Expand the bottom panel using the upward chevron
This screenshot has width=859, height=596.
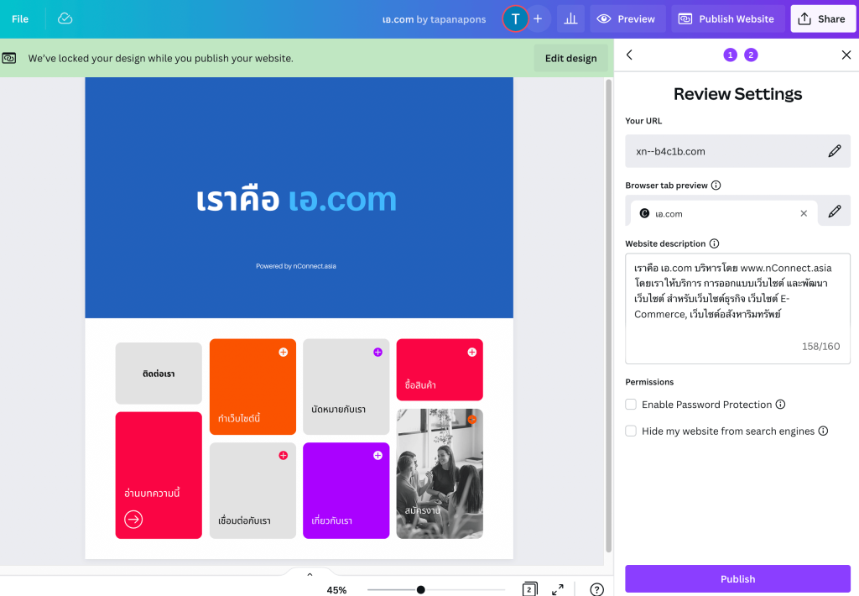[x=310, y=573]
